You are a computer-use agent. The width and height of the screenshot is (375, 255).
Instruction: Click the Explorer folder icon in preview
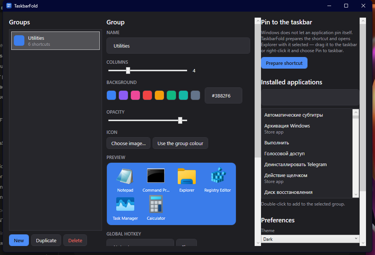[186, 176]
